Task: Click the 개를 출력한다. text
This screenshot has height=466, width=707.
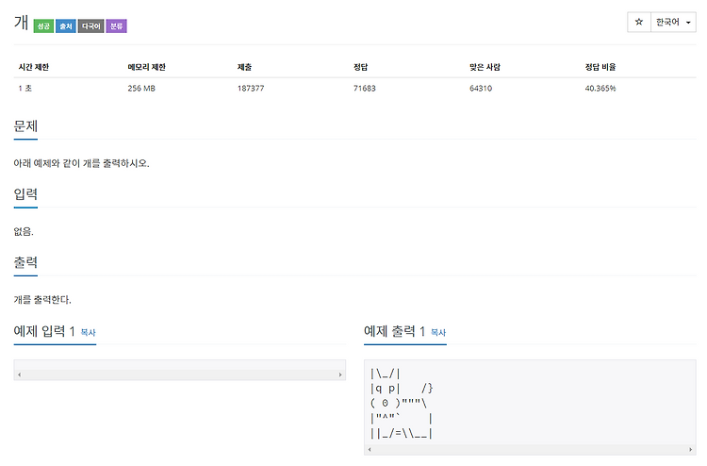Action: coord(42,300)
